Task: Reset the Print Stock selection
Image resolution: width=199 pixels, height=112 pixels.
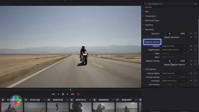Action: pos(196,81)
